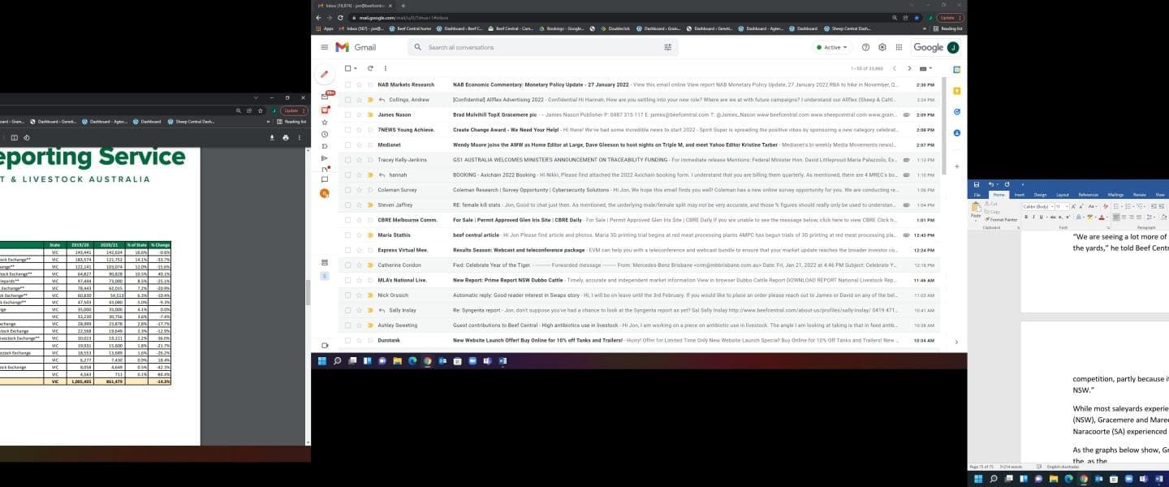Open the select-all checkbox dropdown arrow
This screenshot has height=487, width=1169.
click(x=357, y=68)
